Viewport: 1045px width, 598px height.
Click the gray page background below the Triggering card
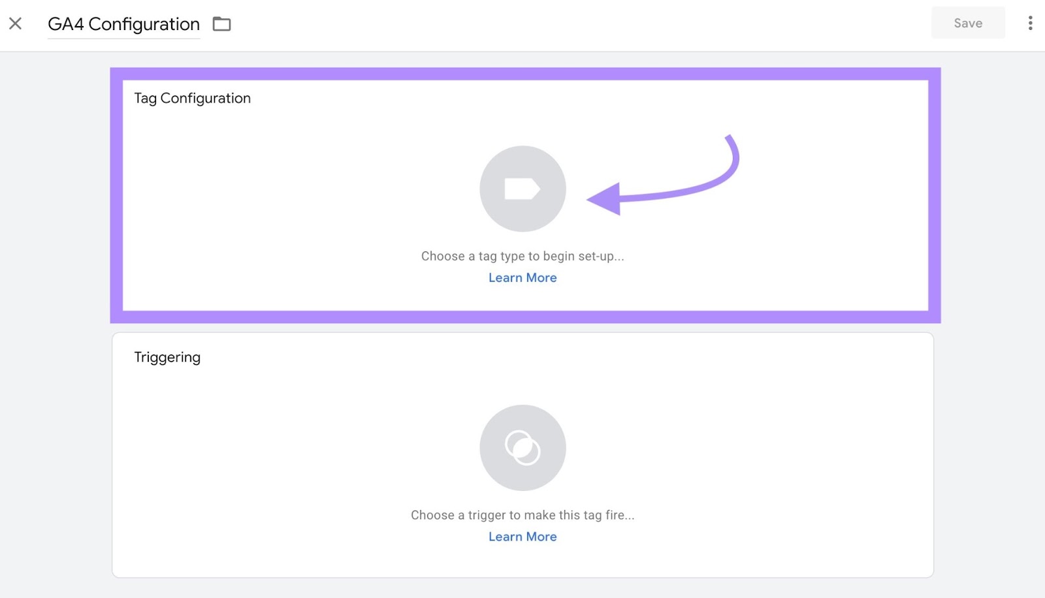click(522, 588)
